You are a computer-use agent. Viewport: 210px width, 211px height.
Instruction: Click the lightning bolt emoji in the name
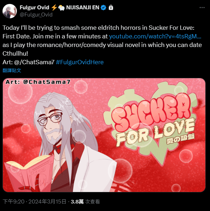[54, 8]
